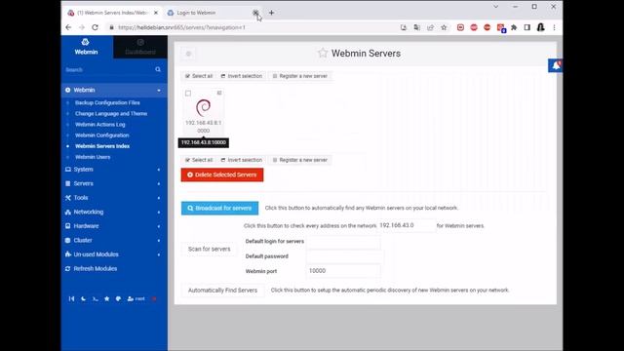Switch to the Webmin tab in sidebar header
The image size is (624, 351).
87,47
